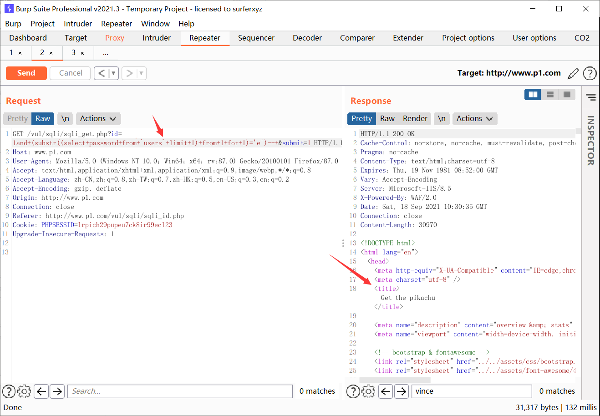Open the Inspector panel menu icon

tap(591, 97)
